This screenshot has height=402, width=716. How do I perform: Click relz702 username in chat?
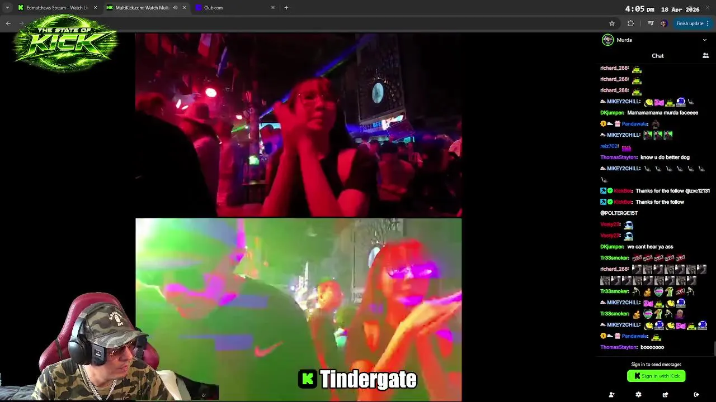[x=609, y=146]
